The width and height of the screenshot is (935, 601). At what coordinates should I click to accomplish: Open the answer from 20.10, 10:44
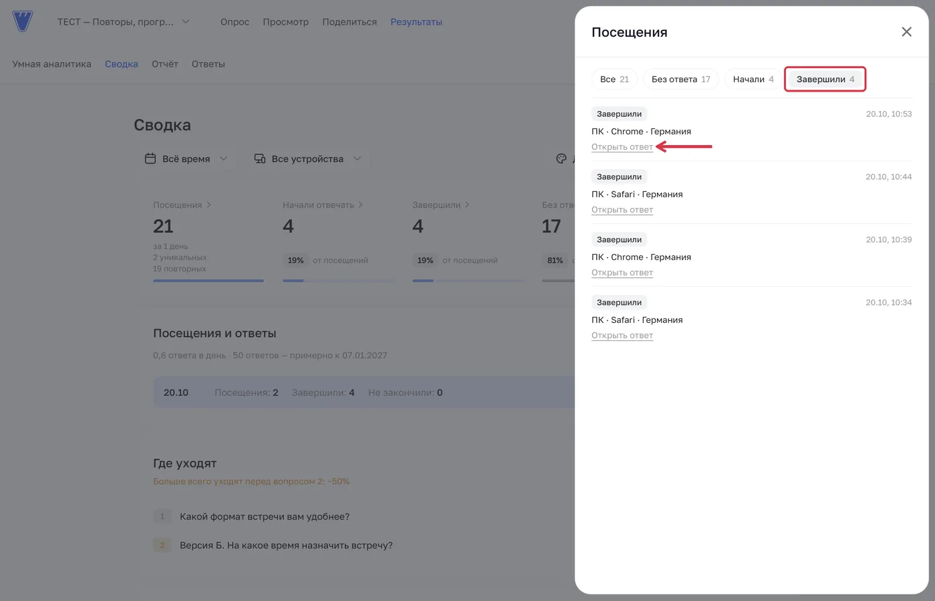pyautogui.click(x=622, y=210)
